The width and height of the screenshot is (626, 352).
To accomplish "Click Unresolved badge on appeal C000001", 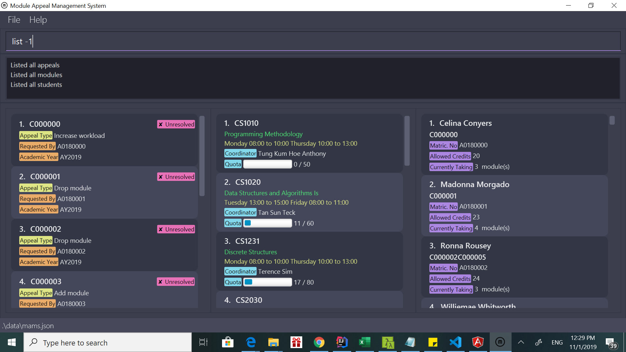I will click(176, 177).
